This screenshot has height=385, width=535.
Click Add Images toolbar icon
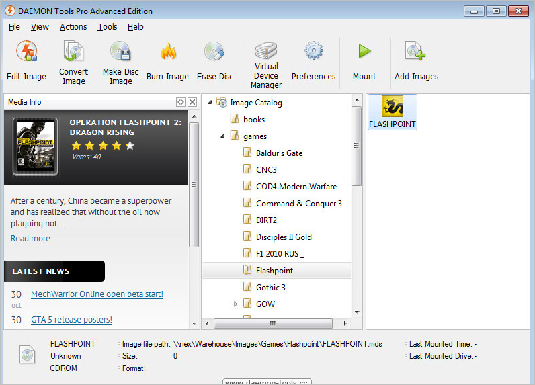[x=415, y=51]
